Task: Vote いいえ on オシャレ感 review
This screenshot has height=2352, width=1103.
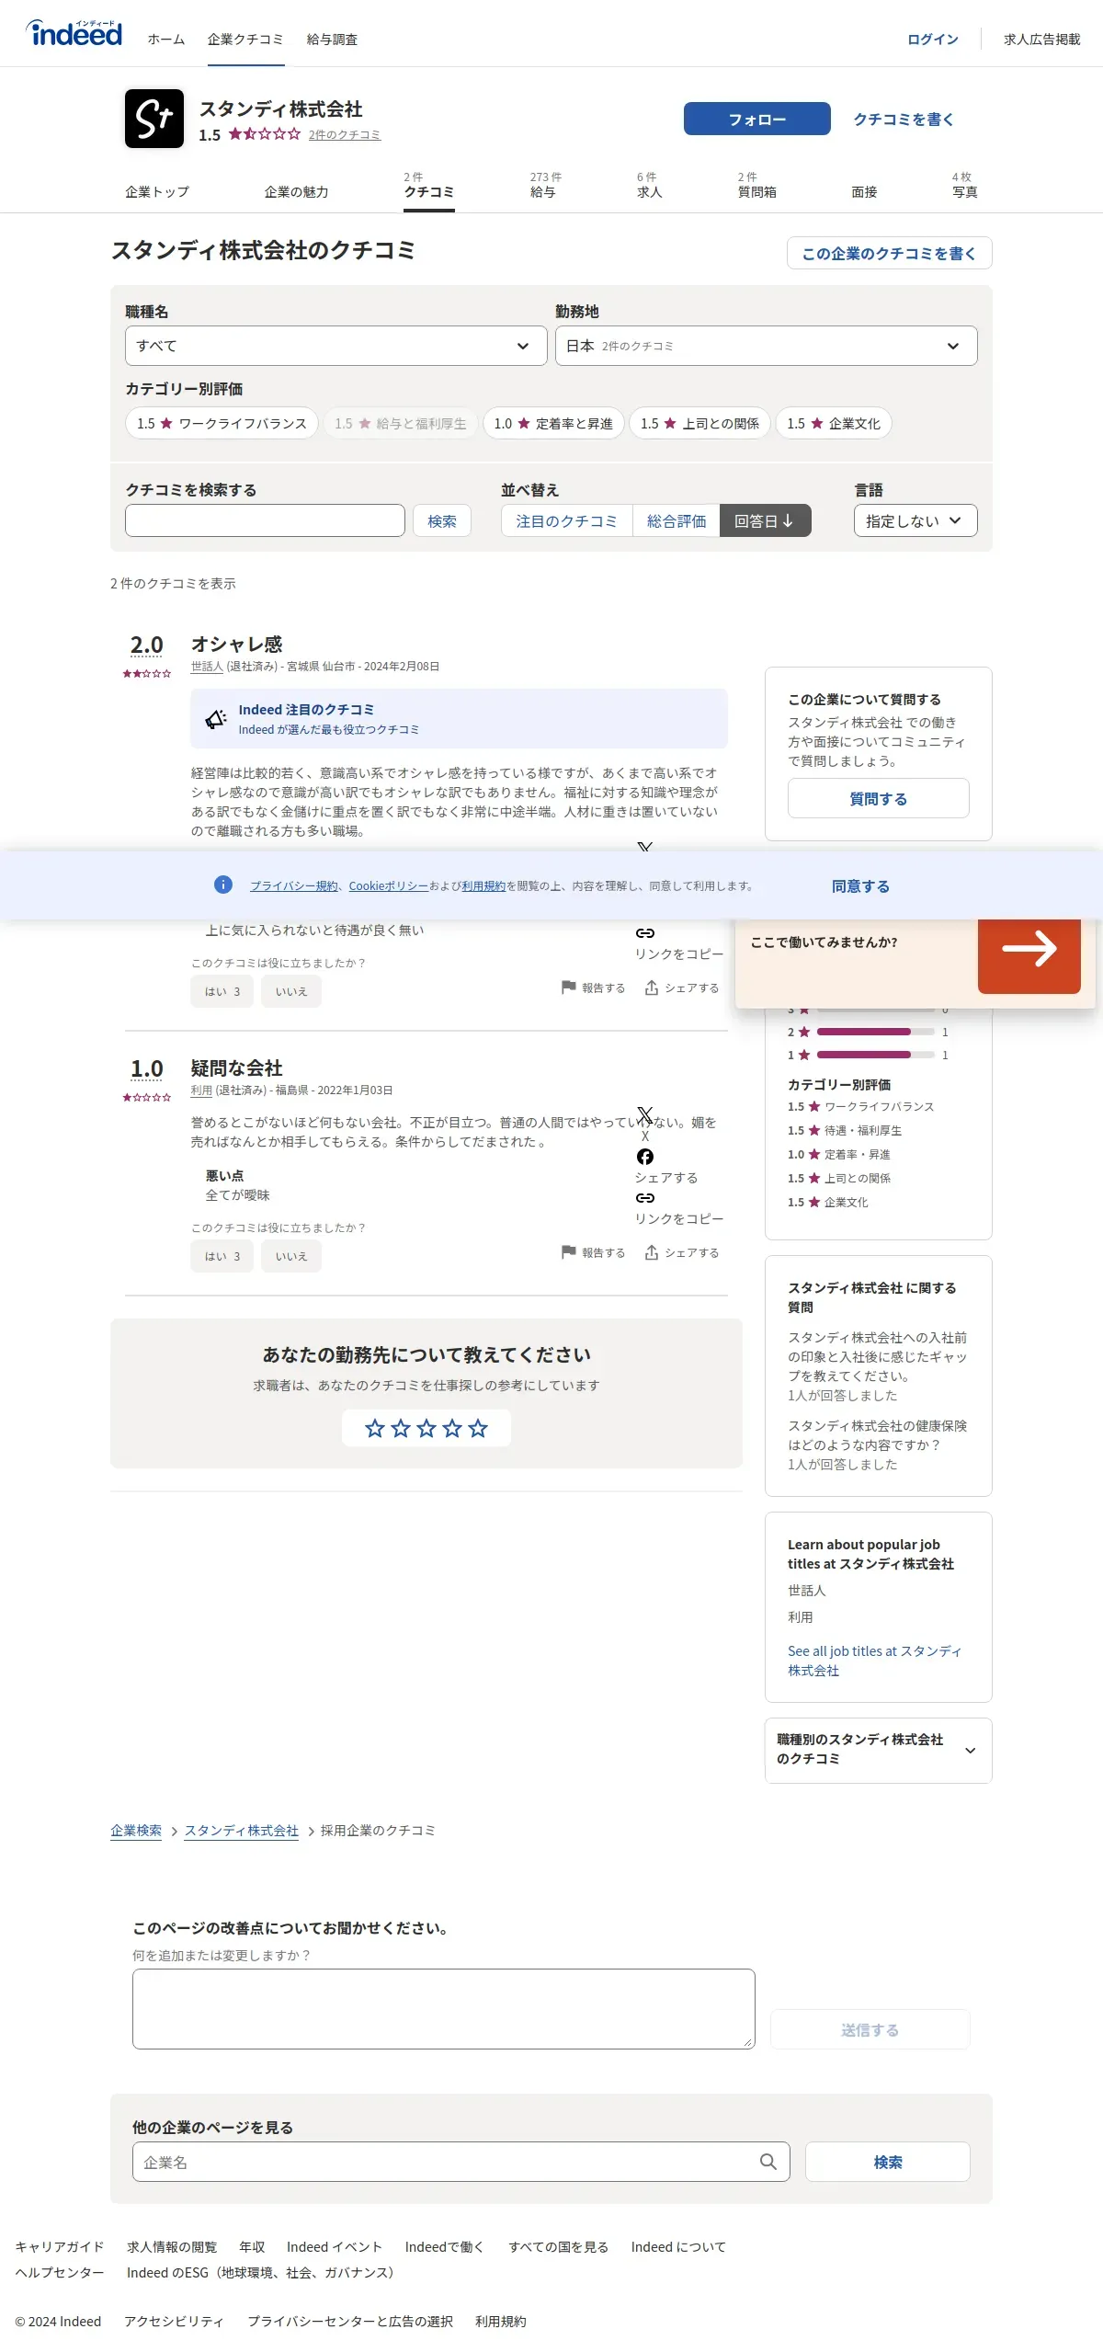Action: click(x=291, y=991)
